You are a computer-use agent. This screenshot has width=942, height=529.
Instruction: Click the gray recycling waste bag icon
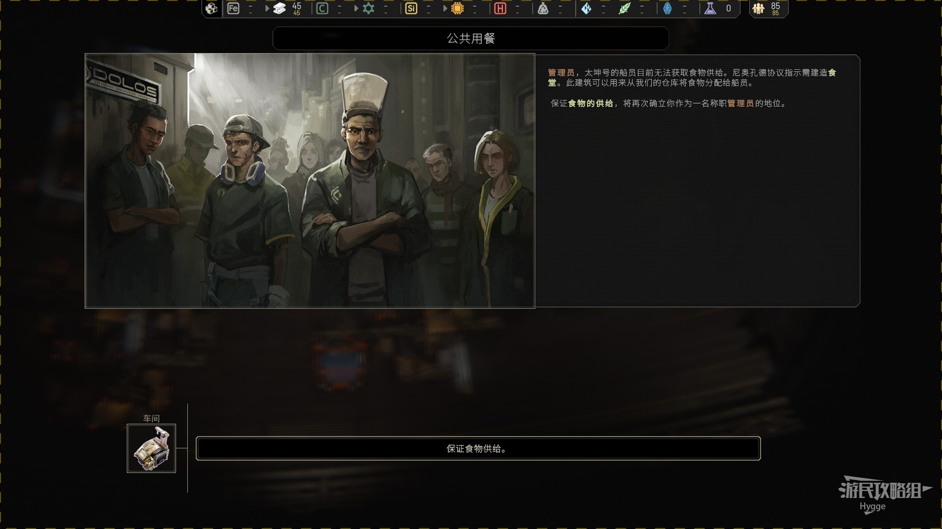543,8
